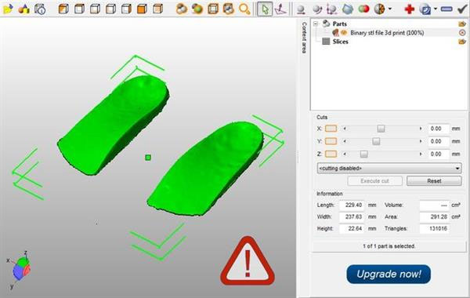Click the X cut slider handle
Viewport: 470px width, 298px height.
(x=381, y=129)
